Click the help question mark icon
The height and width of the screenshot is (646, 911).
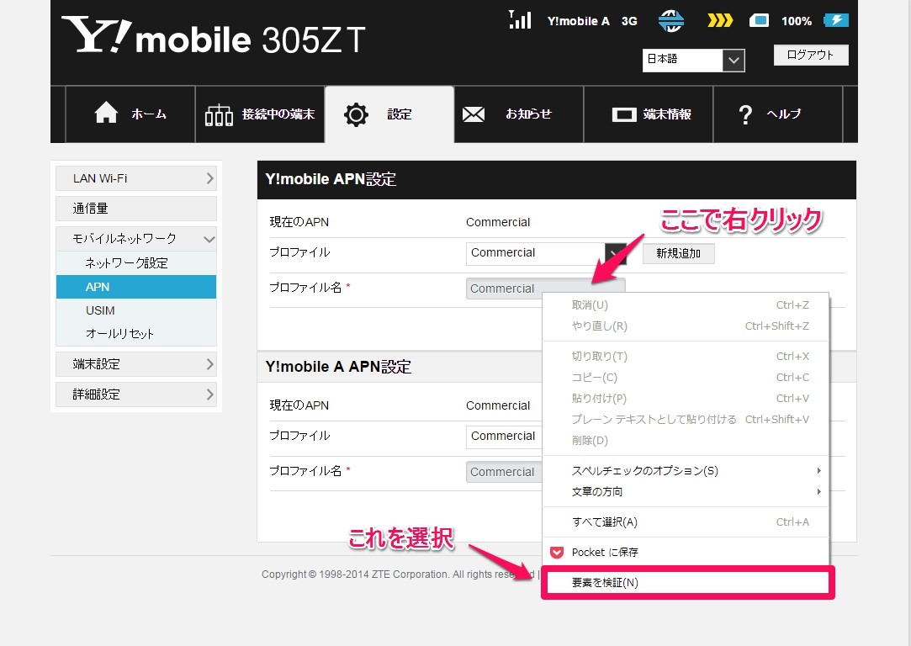[x=744, y=115]
